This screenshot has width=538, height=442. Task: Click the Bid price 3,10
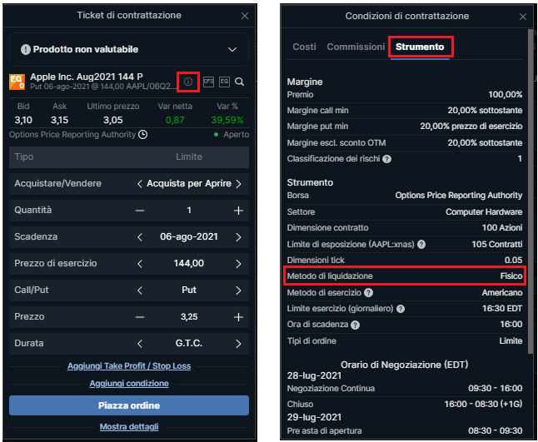point(23,121)
